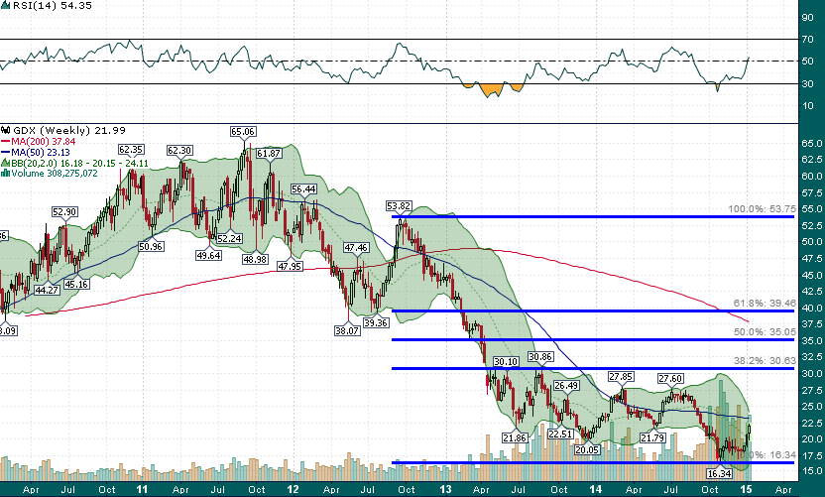Viewport: 825px width, 497px height.
Task: Click the MA(200) 37.84 legend entry
Action: [x=39, y=142]
